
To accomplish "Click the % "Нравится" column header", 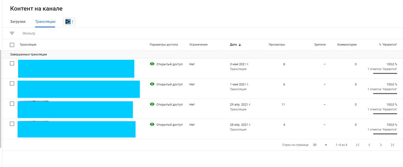I will point(388,45).
